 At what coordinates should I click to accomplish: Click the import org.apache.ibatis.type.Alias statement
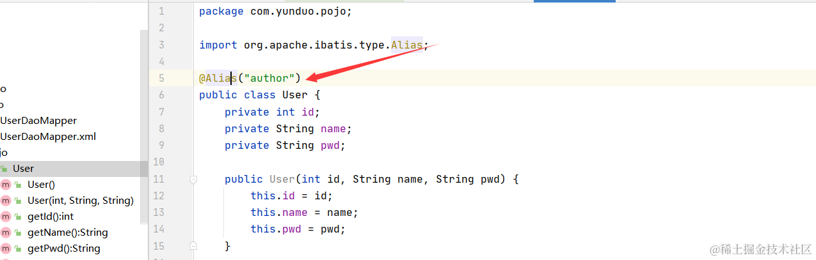pos(314,45)
